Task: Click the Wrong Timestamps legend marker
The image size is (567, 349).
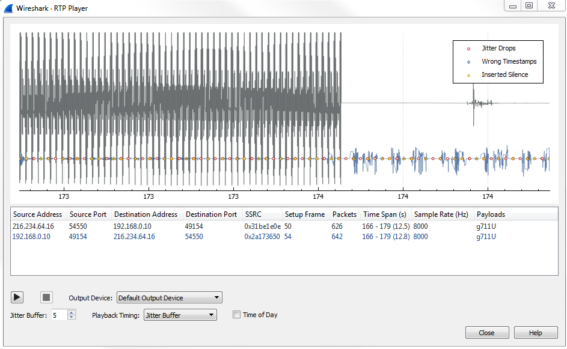Action: click(468, 62)
